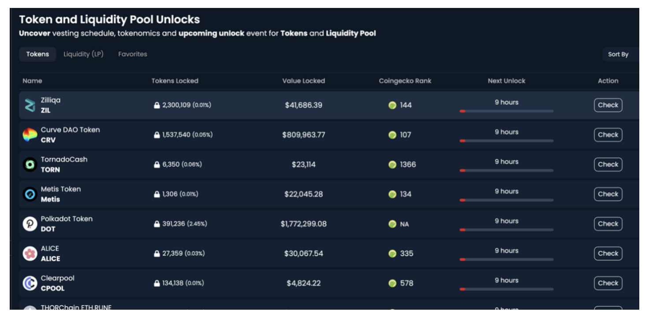The width and height of the screenshot is (649, 315).
Task: Click Polkadot next unlock progress bar
Action: click(x=507, y=229)
